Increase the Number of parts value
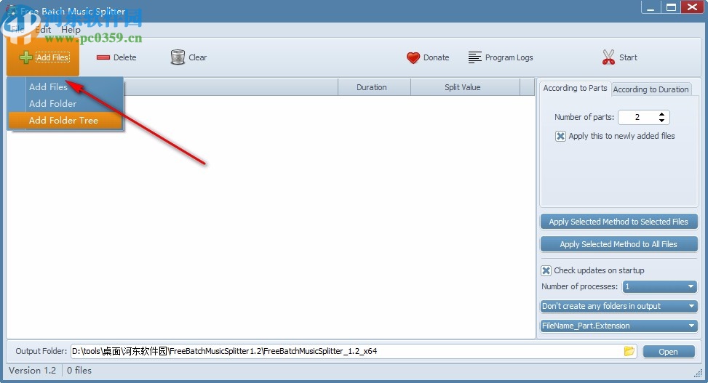This screenshot has height=383, width=708. click(661, 114)
